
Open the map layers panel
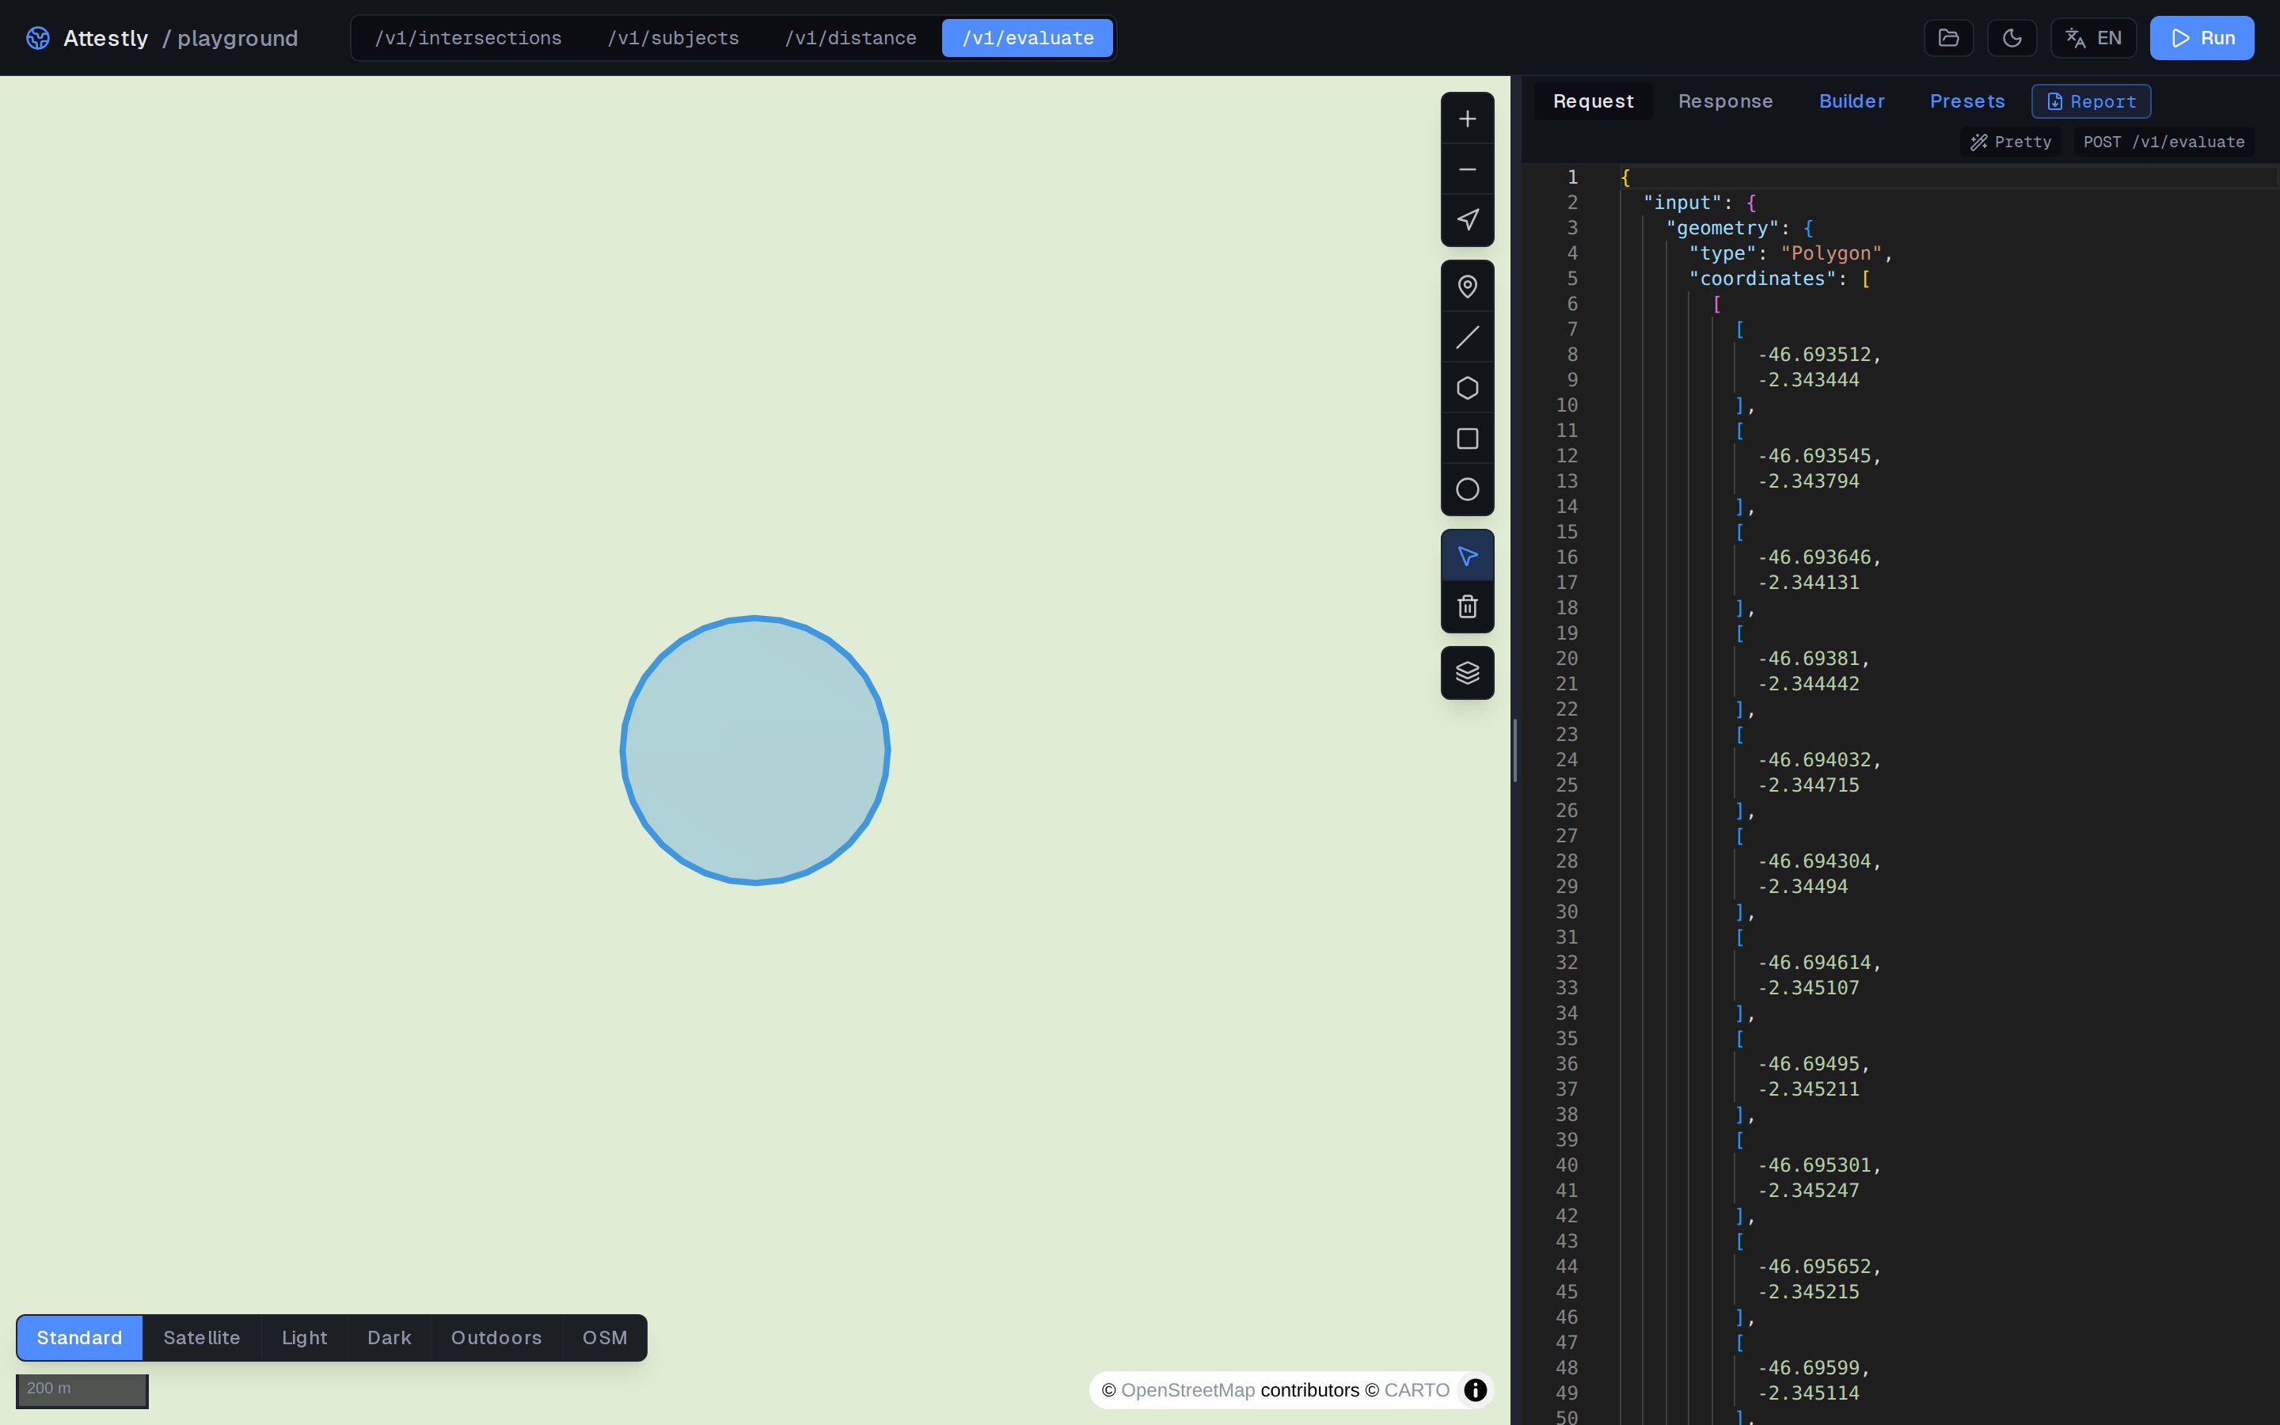tap(1467, 673)
